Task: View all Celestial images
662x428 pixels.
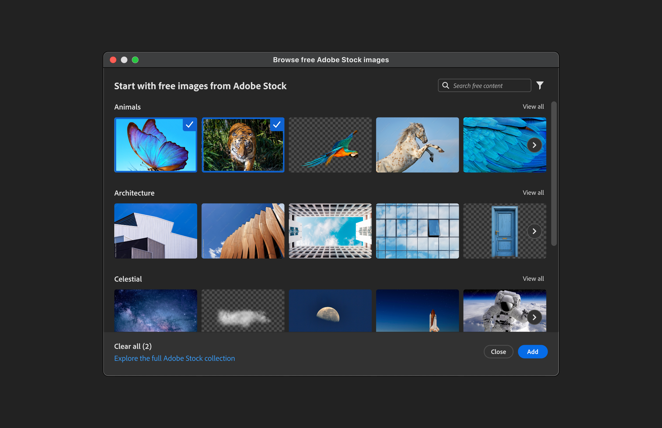Action: pos(533,279)
